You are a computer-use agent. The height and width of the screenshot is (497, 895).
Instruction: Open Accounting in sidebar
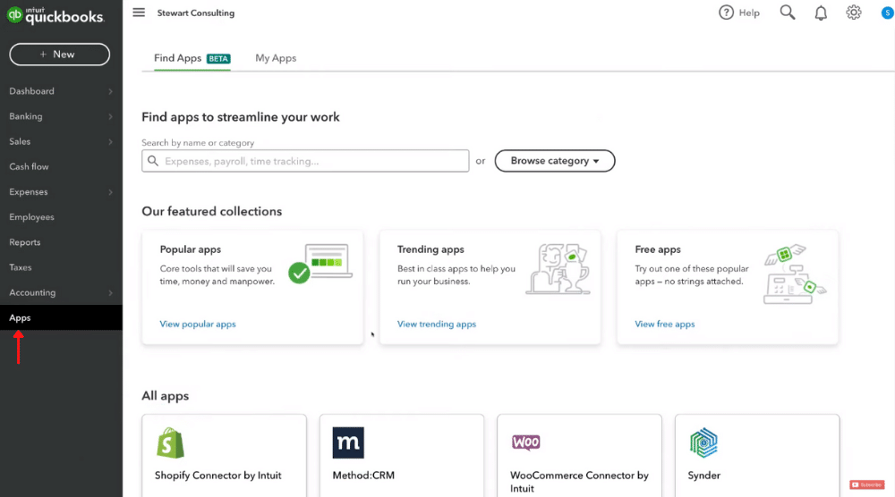pos(32,293)
